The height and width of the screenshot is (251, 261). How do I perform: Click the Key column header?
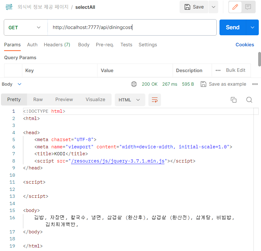30,71
